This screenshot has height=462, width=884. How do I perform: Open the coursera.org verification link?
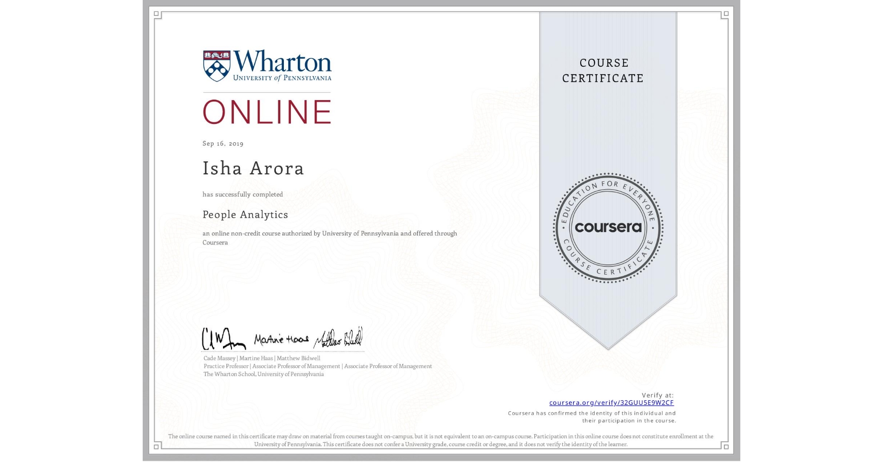tap(611, 402)
